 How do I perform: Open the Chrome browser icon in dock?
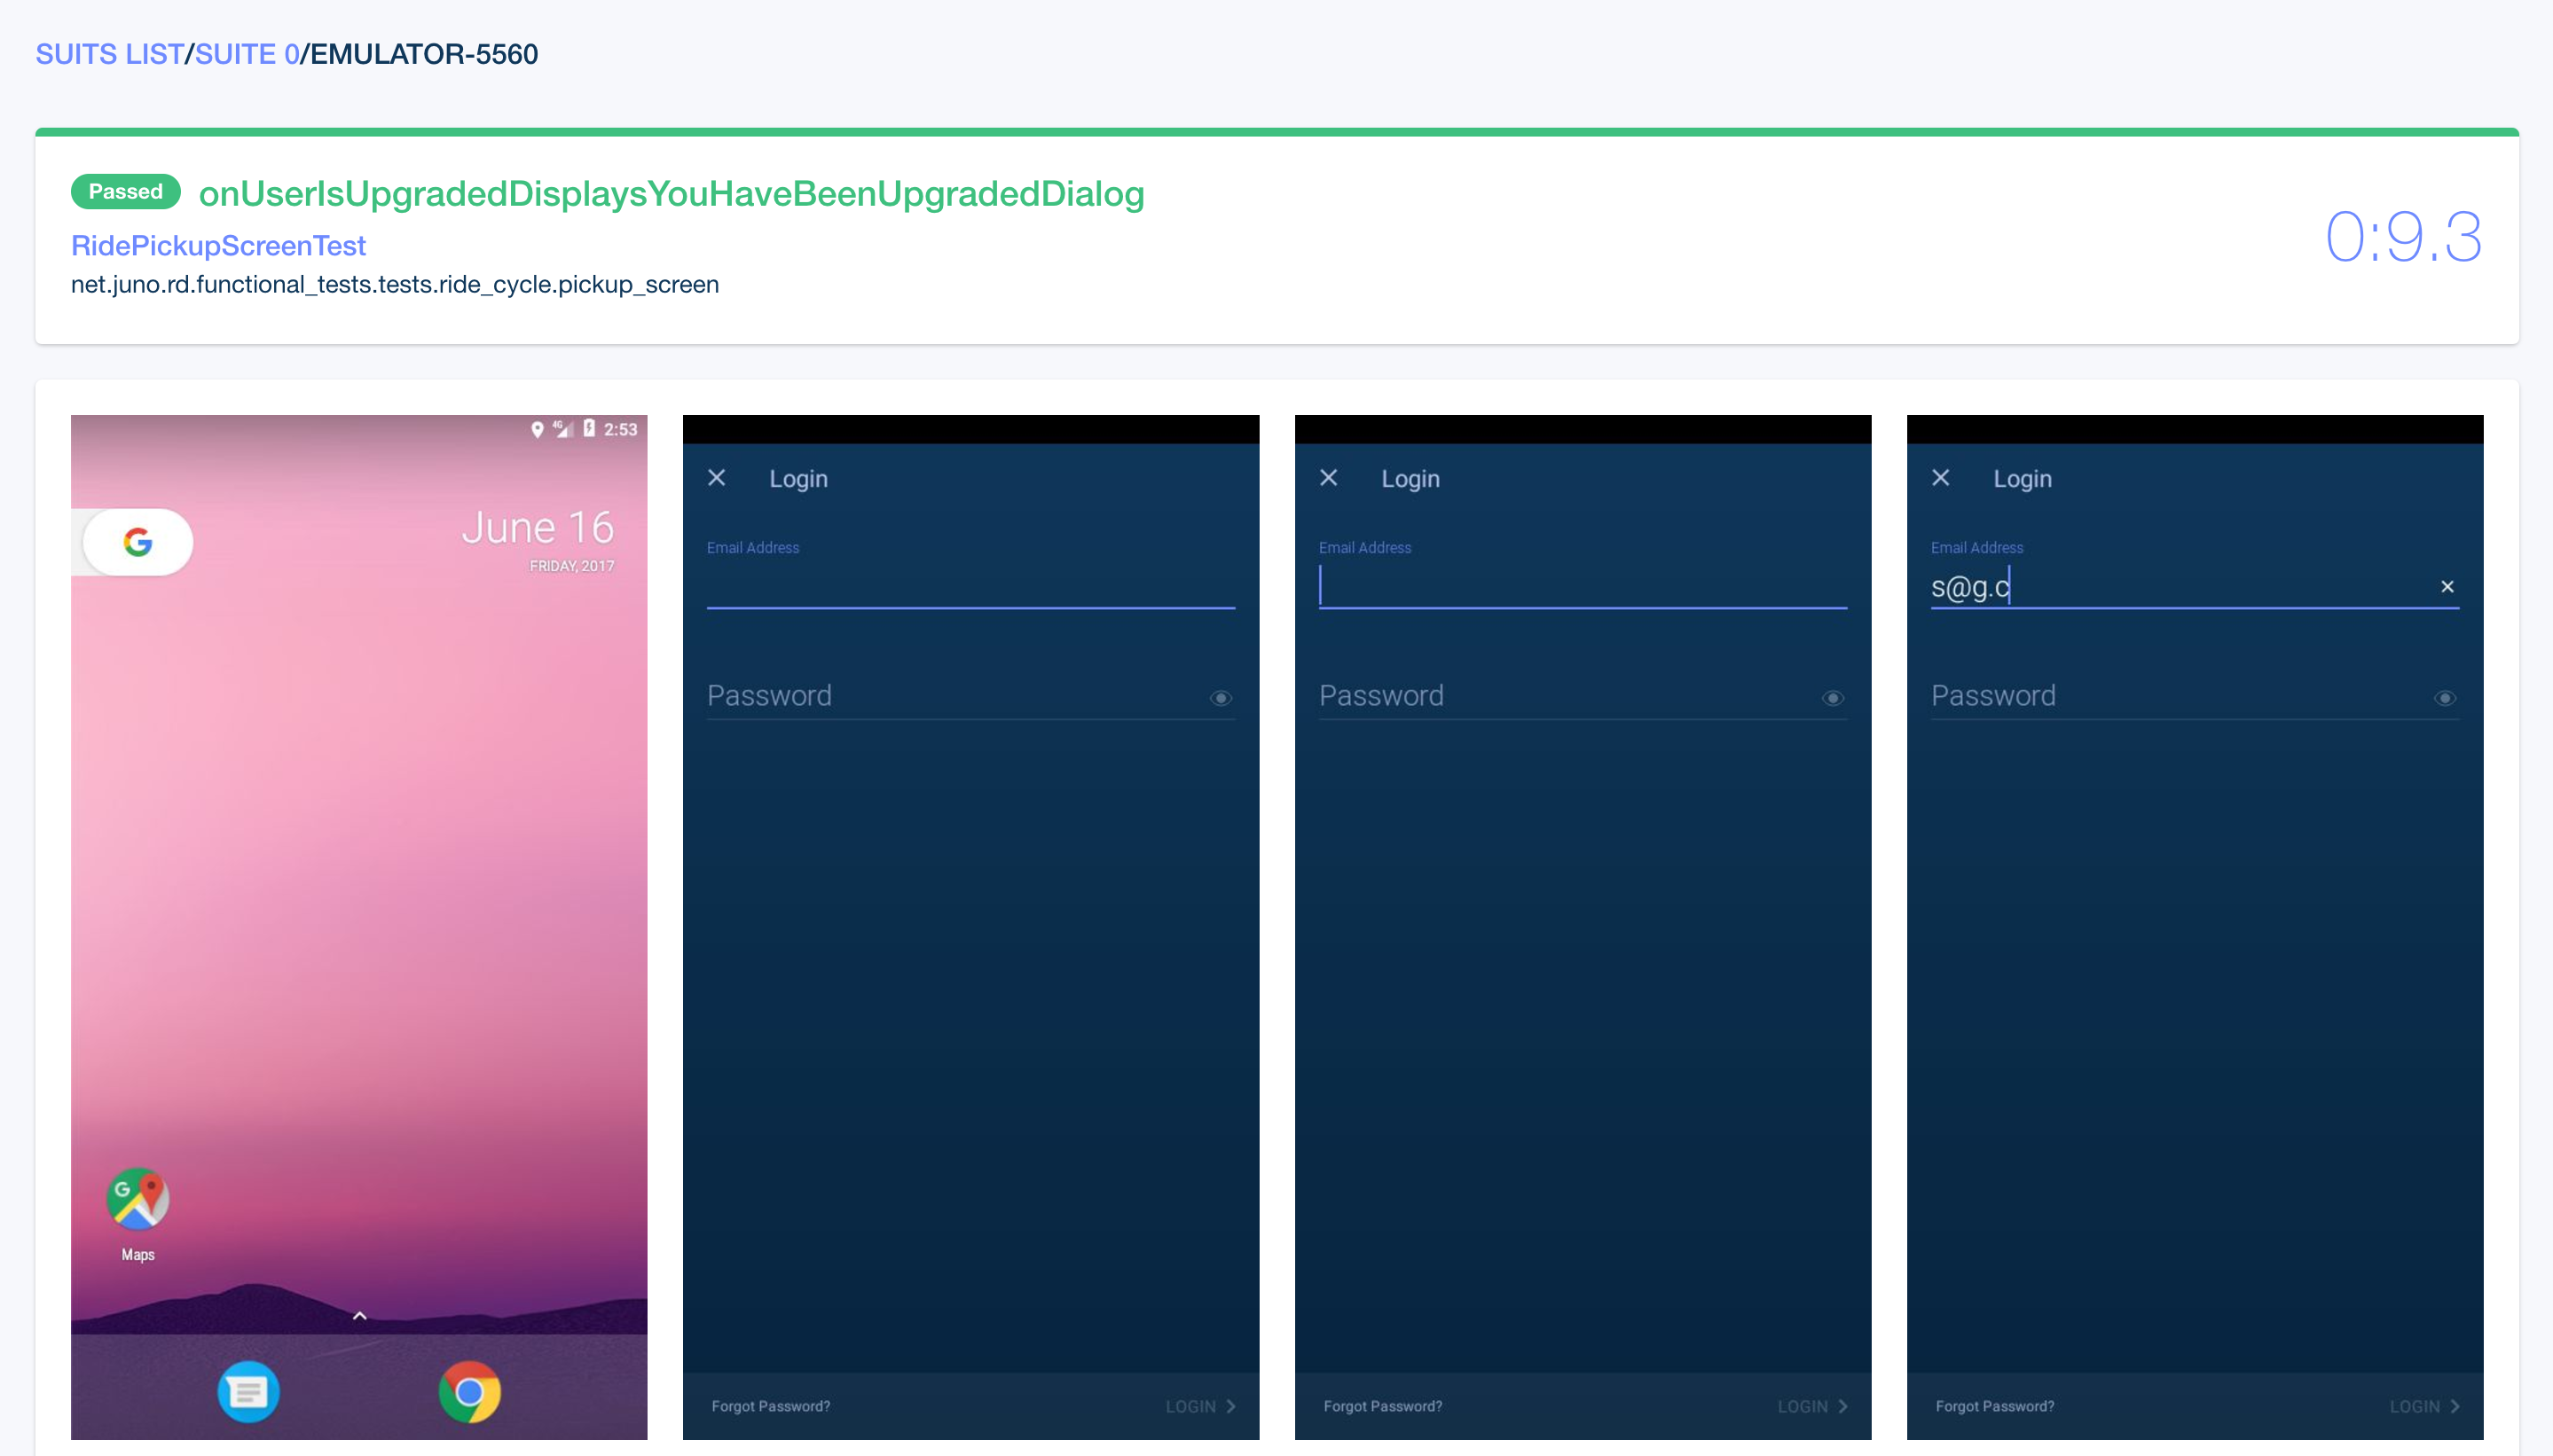tap(469, 1391)
